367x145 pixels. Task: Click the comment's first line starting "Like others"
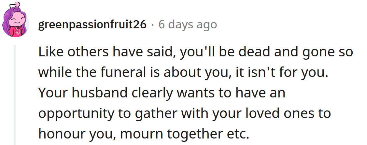point(195,52)
